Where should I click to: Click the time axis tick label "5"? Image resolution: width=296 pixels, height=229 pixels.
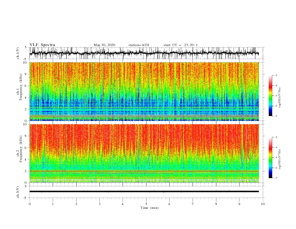[x=146, y=204]
